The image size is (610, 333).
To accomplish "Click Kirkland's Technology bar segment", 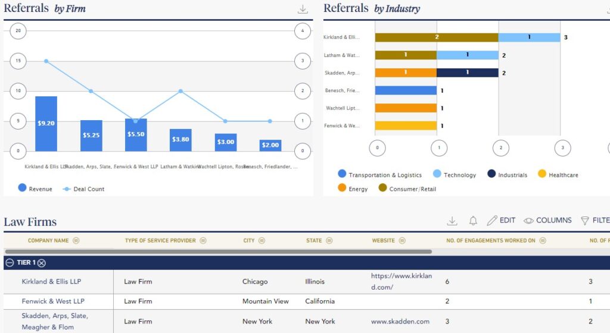I will (x=529, y=37).
